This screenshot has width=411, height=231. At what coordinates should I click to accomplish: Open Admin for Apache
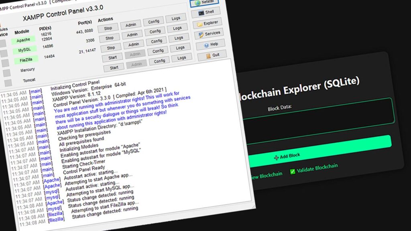(x=131, y=25)
